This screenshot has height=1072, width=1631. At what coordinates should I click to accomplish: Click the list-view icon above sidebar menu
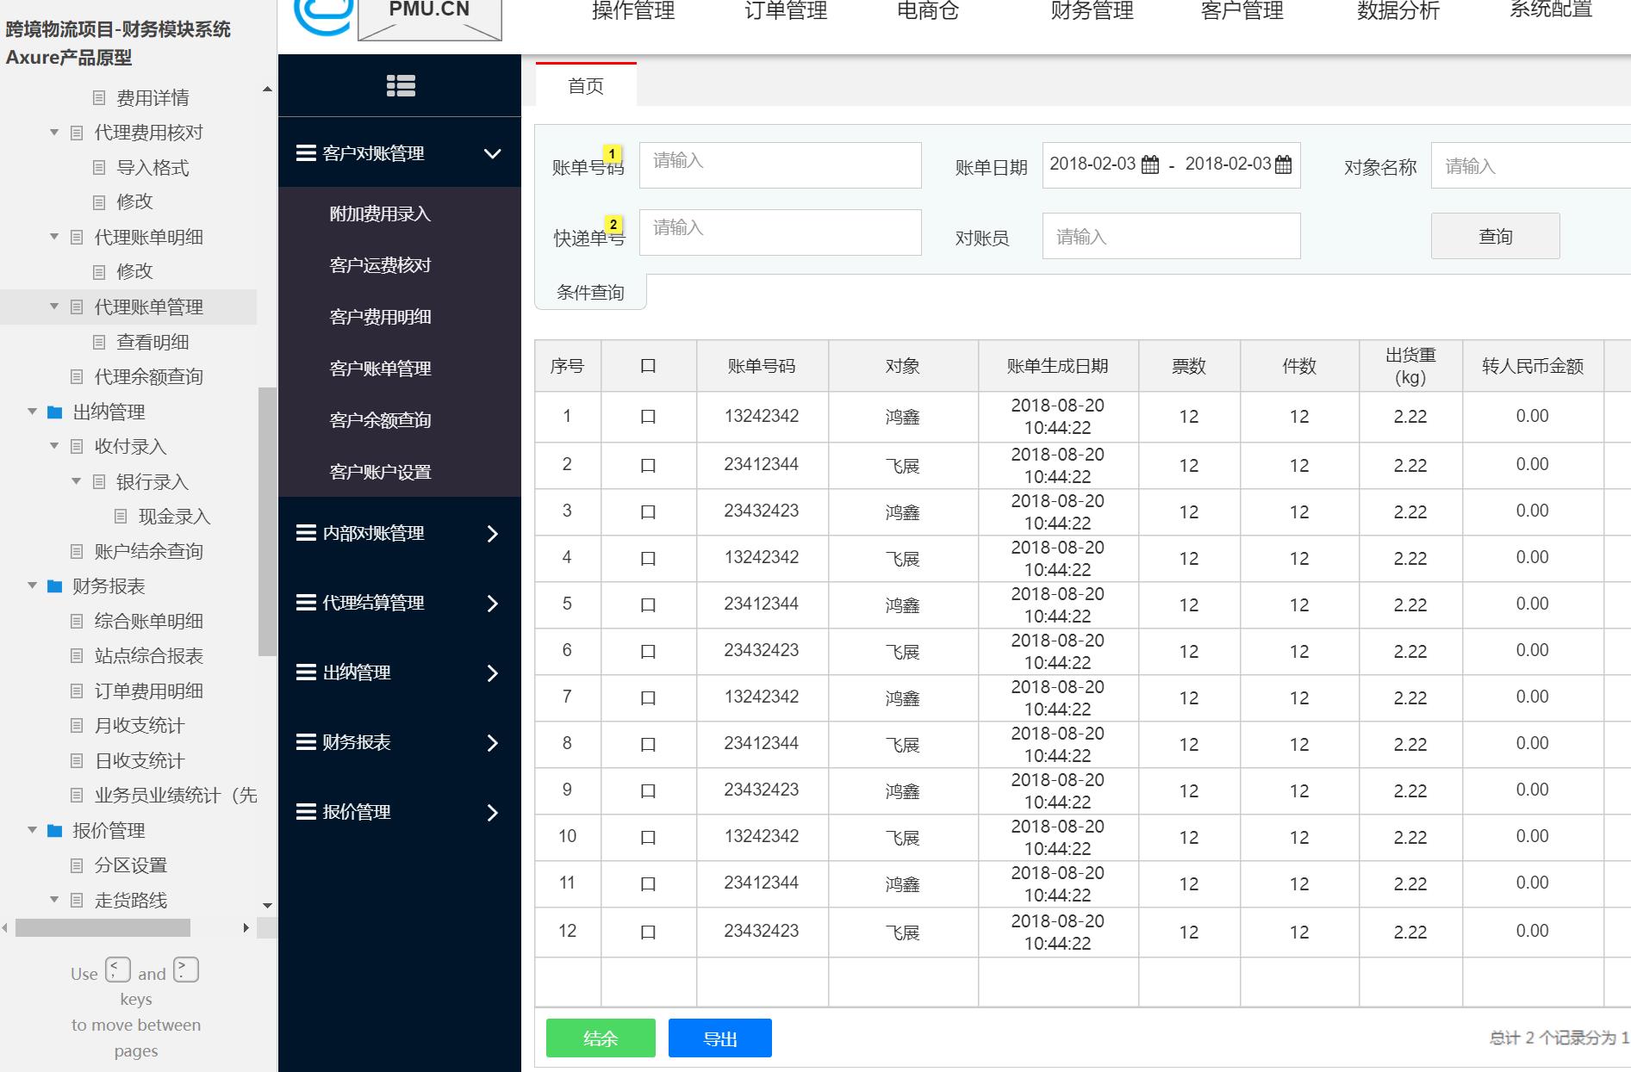(401, 85)
